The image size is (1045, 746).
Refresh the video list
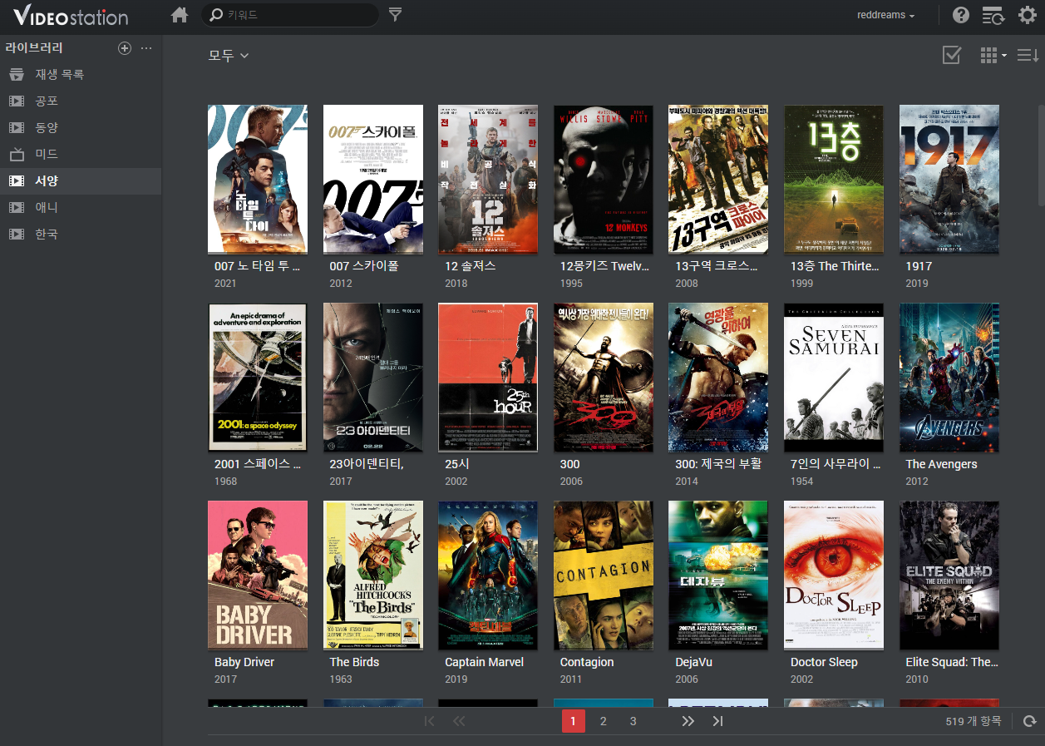point(1030,721)
